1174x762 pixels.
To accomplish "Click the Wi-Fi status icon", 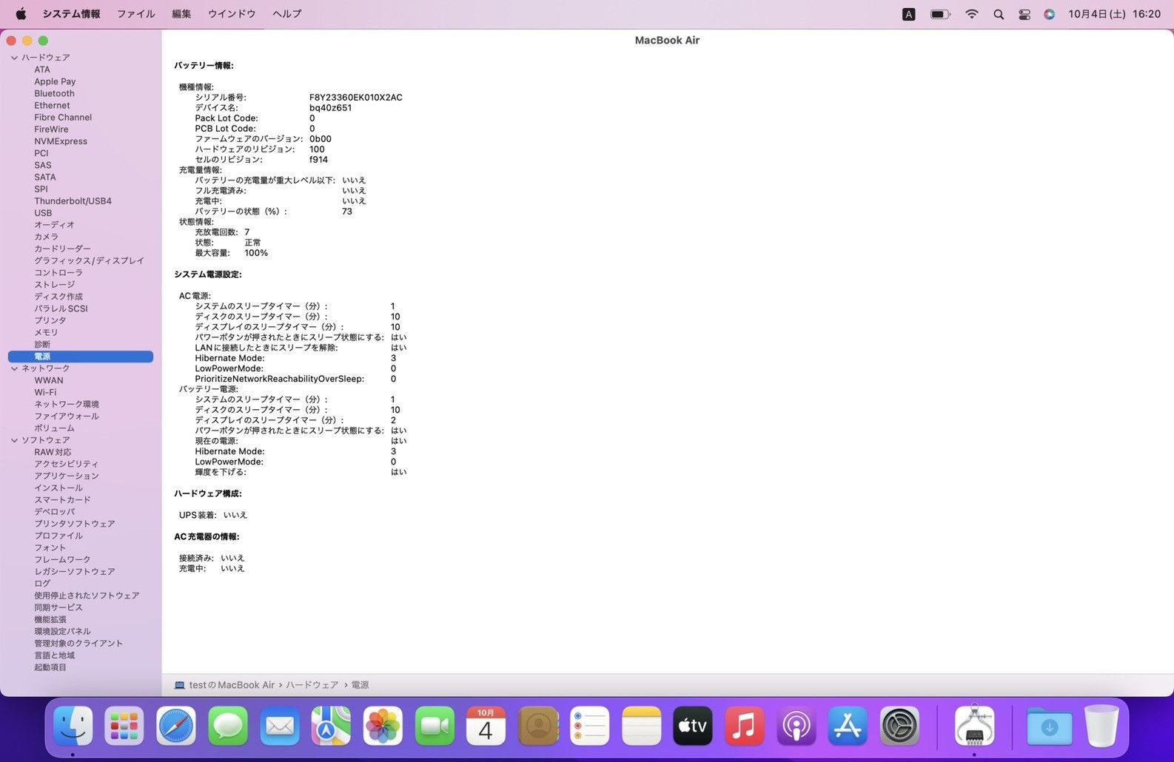I will pyautogui.click(x=972, y=14).
